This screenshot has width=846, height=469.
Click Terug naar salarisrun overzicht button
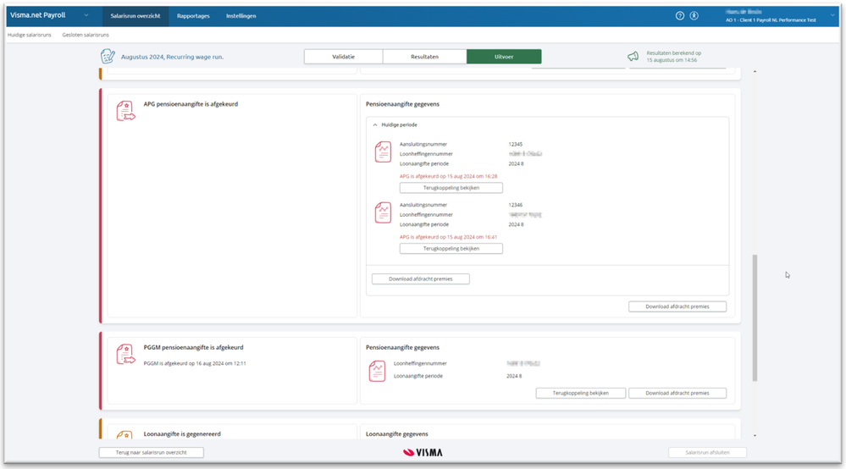(x=151, y=452)
